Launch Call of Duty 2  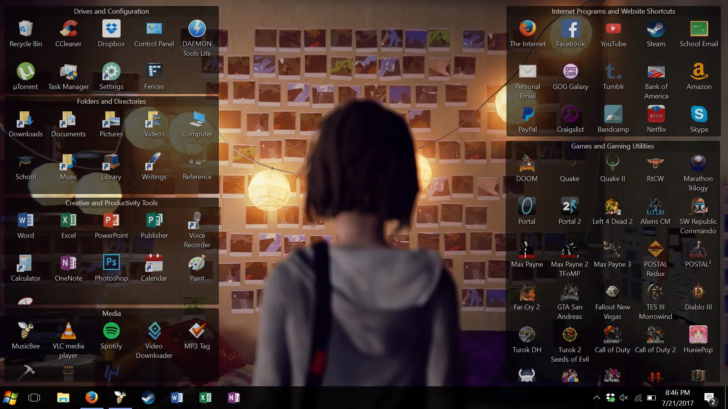[655, 340]
